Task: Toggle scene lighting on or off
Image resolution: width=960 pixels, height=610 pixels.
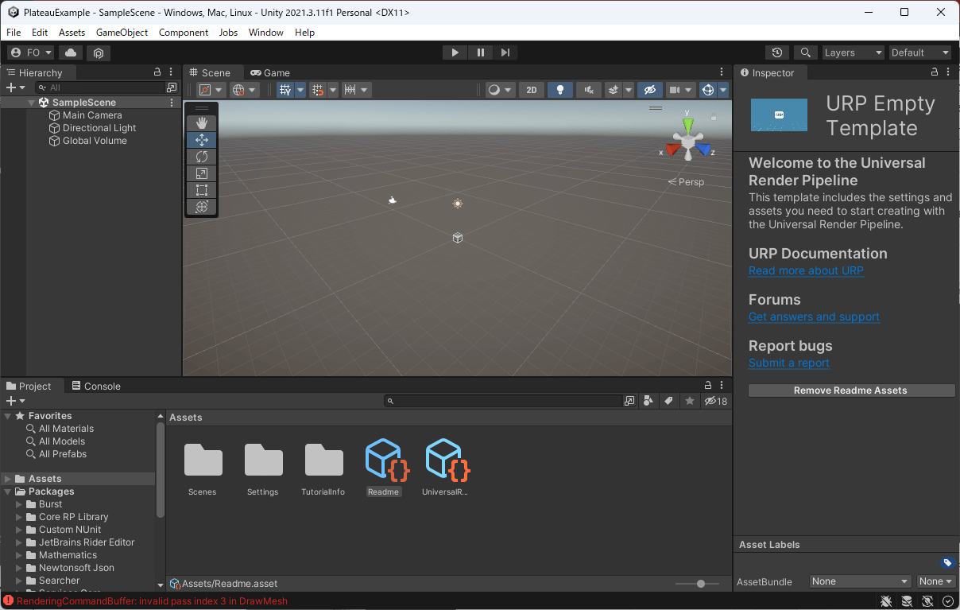Action: [x=559, y=89]
